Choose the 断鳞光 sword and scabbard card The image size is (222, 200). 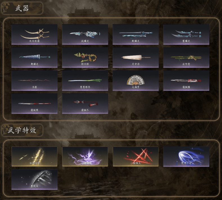[136, 34]
